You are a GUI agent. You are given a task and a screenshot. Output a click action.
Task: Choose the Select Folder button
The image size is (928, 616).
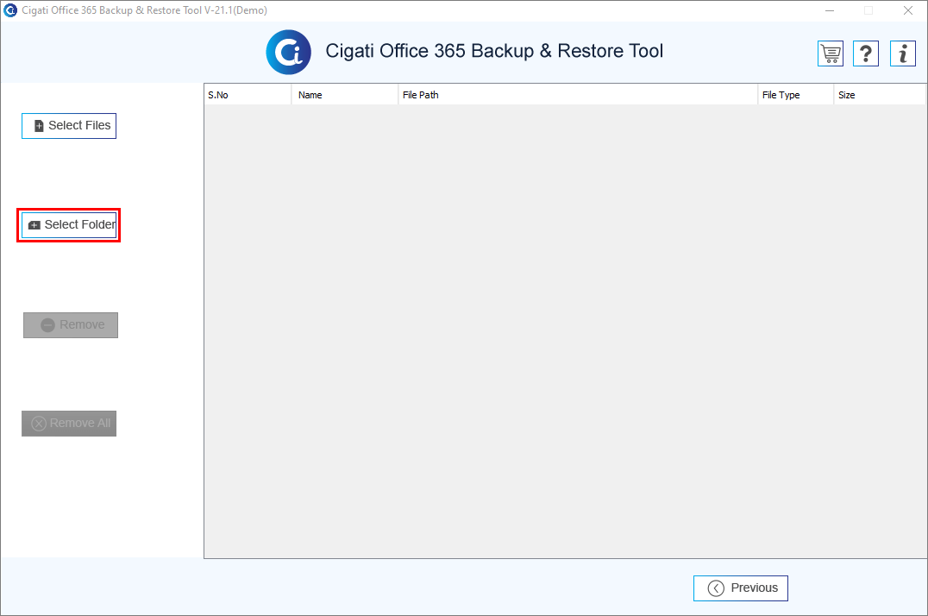[x=69, y=225]
